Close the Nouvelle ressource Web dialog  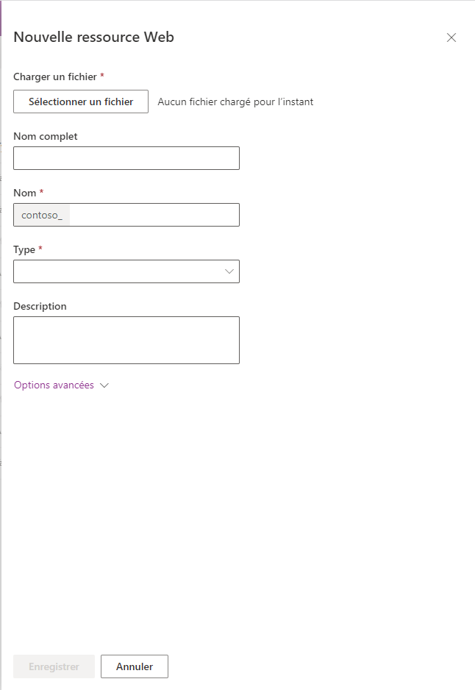[x=451, y=38]
